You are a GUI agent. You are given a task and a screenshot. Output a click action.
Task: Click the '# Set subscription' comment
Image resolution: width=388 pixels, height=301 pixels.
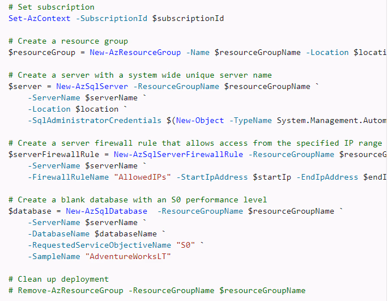[x=52, y=7]
